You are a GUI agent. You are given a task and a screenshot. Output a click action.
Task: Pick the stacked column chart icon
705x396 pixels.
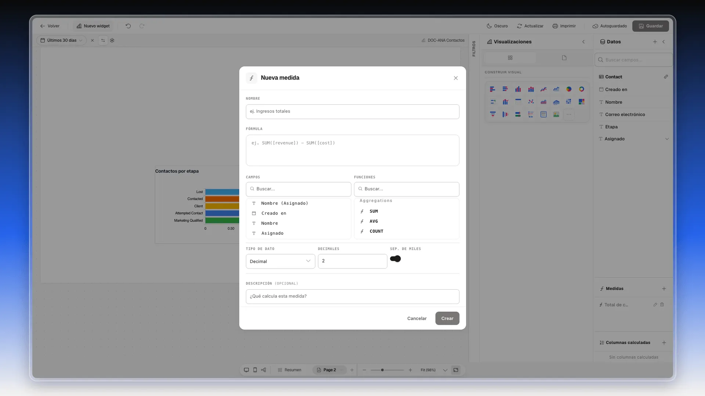click(531, 89)
